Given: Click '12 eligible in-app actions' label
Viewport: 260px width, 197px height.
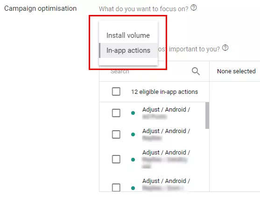Looking at the screenshot, I should point(164,91).
